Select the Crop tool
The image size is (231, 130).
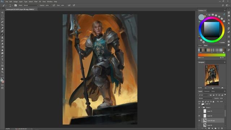[2, 25]
